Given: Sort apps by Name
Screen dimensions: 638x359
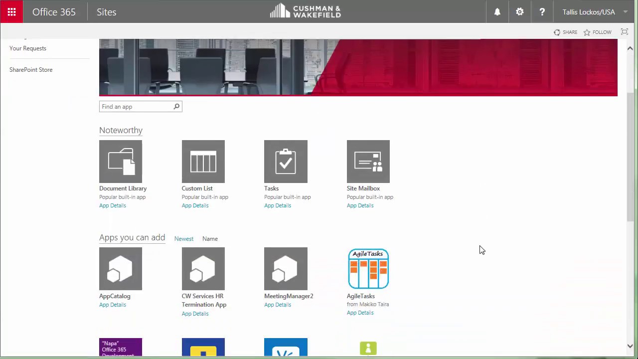Looking at the screenshot, I should point(210,239).
